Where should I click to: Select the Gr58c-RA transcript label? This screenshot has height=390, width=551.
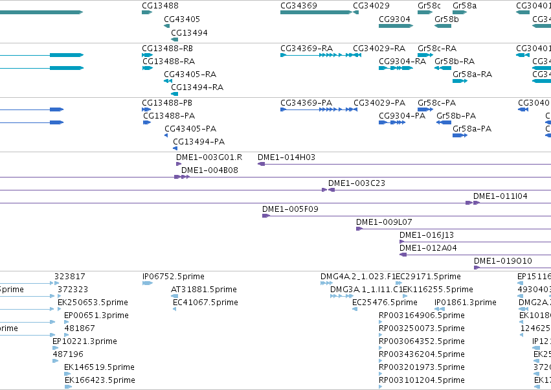tap(437, 48)
